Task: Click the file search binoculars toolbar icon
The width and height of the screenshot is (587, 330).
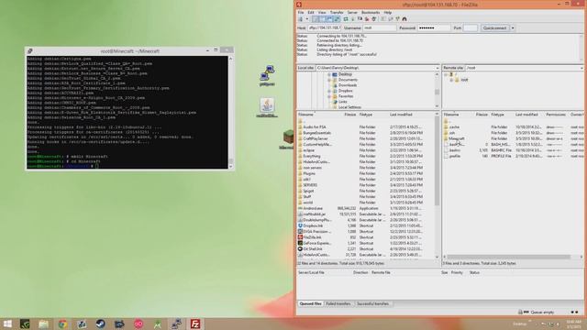Action: pyautogui.click(x=404, y=19)
